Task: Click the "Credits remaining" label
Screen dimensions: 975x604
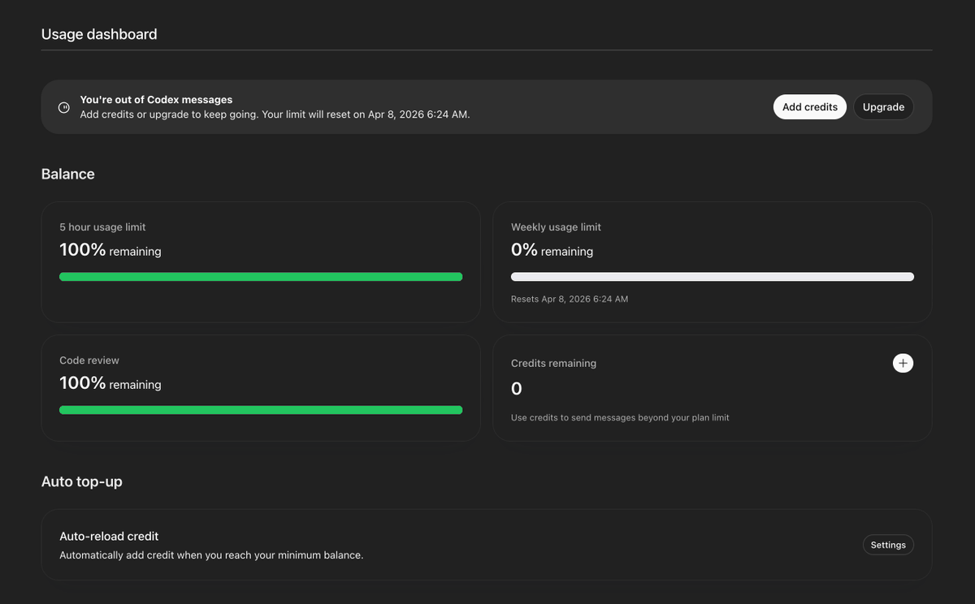Action: point(553,364)
